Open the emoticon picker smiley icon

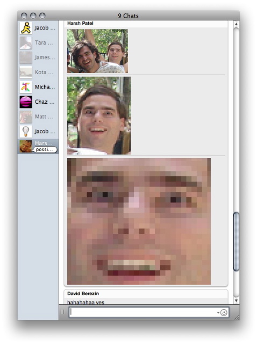point(224,312)
